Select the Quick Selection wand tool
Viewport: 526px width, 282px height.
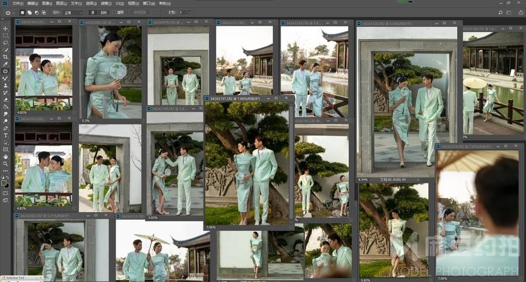coord(5,50)
